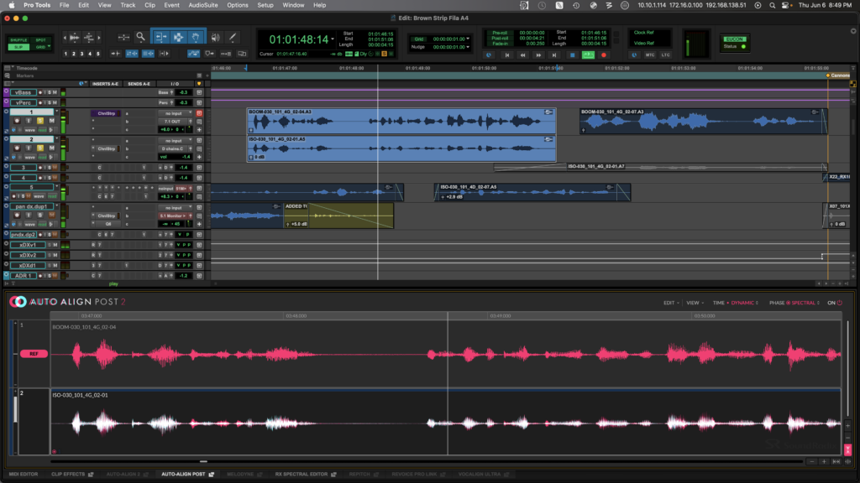Click the green Play transport button
This screenshot has height=483, width=860.
pyautogui.click(x=588, y=55)
